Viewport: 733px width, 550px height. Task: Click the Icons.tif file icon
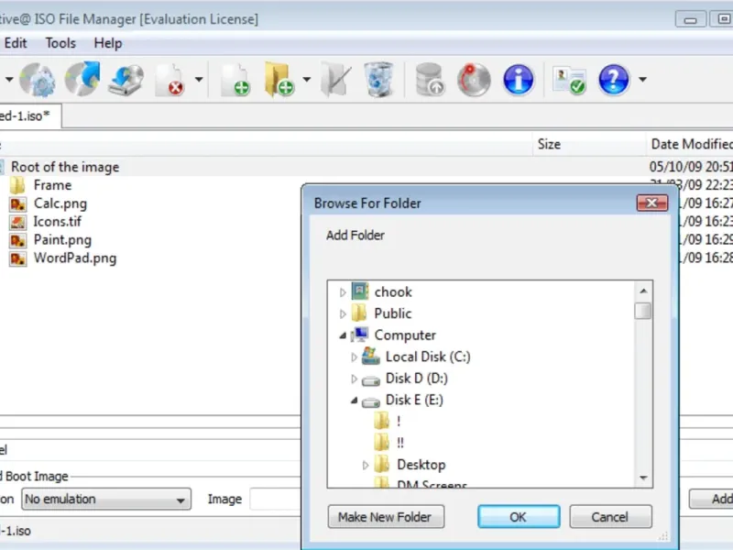(x=17, y=222)
